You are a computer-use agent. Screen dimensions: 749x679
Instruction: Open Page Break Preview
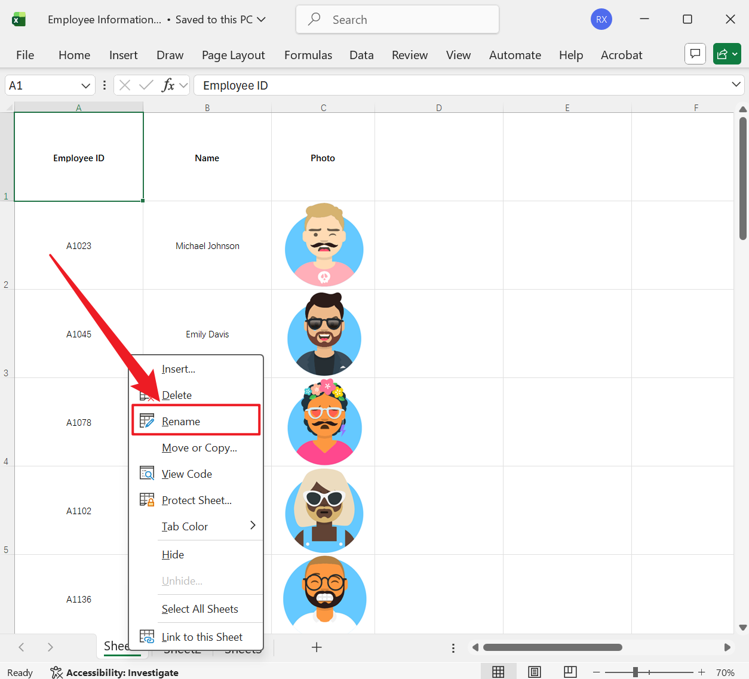point(570,671)
